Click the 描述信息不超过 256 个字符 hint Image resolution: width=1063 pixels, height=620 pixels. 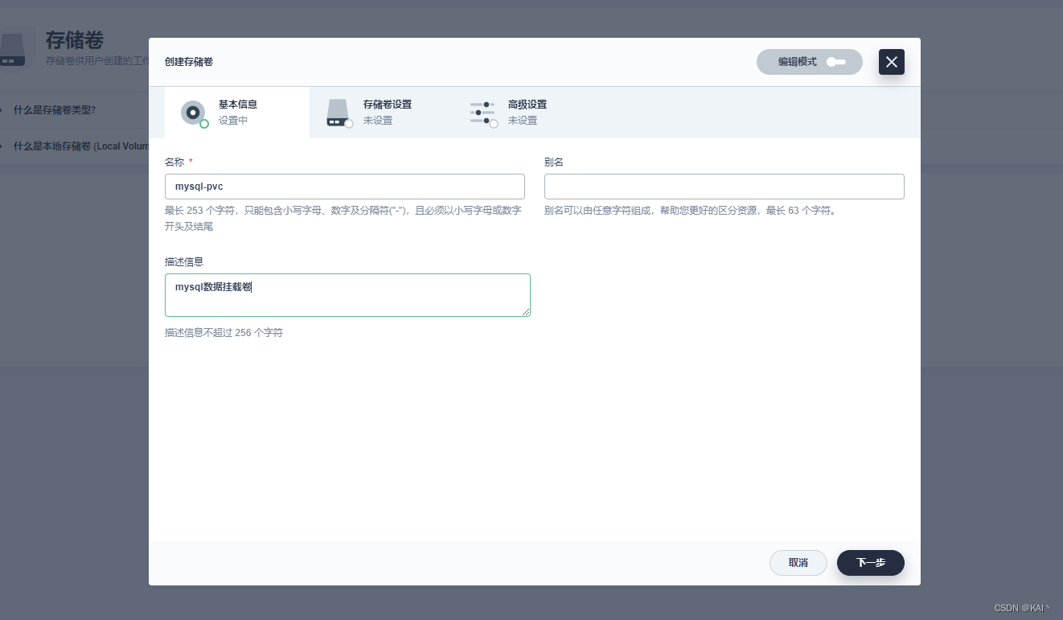coord(224,333)
